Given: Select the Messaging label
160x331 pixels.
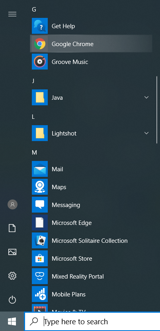Looking at the screenshot, I should [x=66, y=205].
